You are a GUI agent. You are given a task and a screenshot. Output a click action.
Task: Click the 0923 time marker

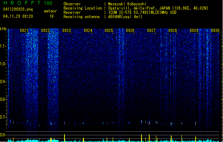tap(67, 31)
